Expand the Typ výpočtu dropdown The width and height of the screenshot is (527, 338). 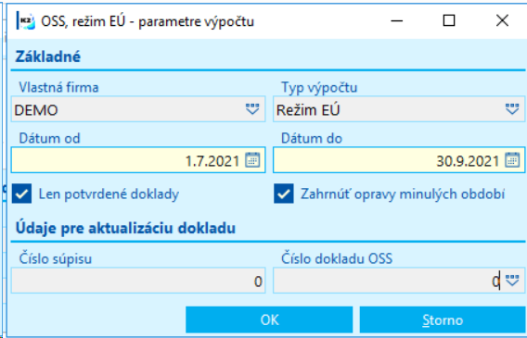(512, 109)
